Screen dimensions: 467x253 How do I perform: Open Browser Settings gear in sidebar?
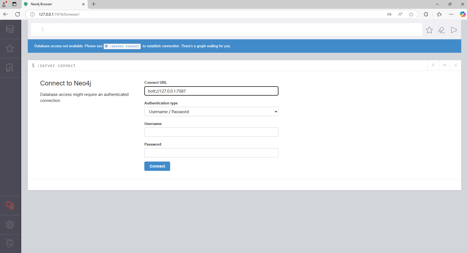(x=10, y=225)
